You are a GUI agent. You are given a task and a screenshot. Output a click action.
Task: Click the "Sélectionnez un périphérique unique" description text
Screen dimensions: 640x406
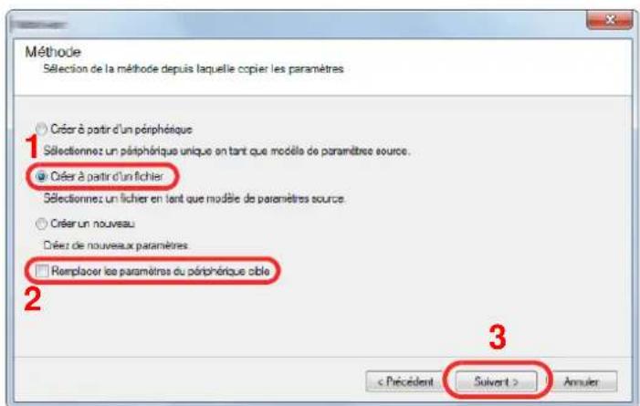pos(226,151)
